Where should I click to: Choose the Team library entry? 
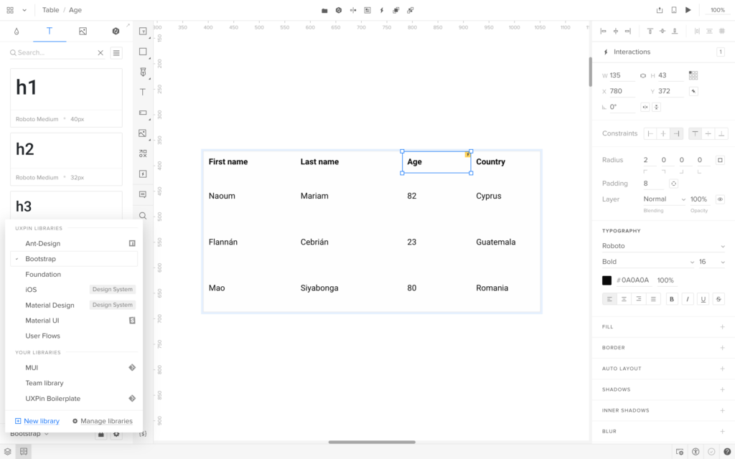pos(74,383)
